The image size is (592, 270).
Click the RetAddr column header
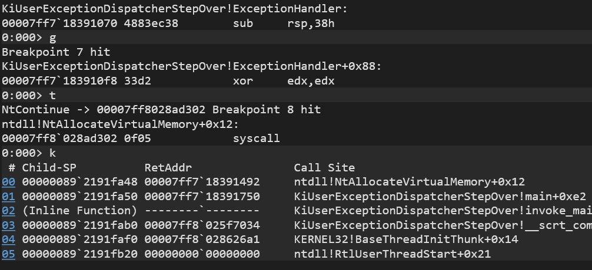pyautogui.click(x=168, y=167)
